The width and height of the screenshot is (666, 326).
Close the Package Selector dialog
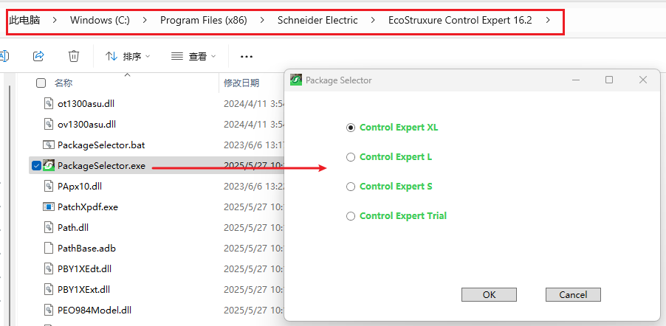(643, 80)
